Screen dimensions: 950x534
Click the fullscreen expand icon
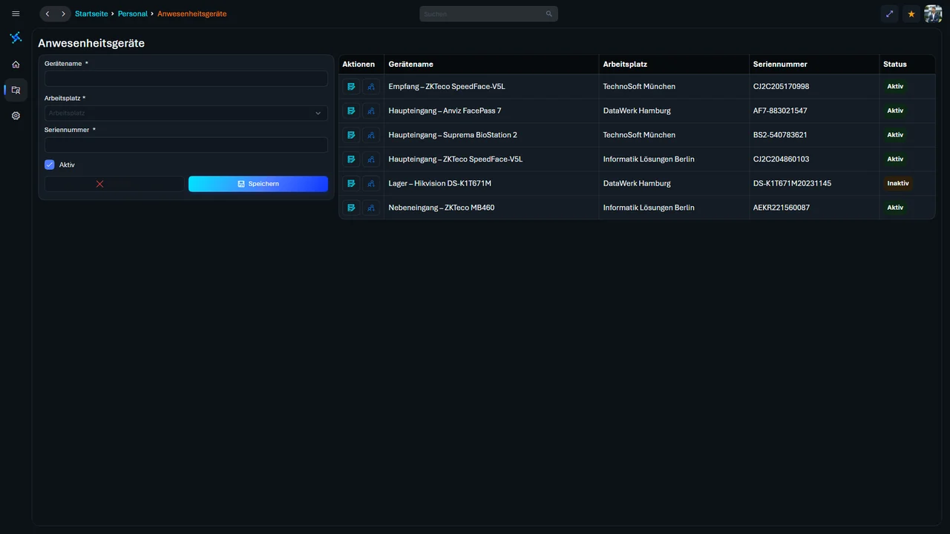point(889,14)
